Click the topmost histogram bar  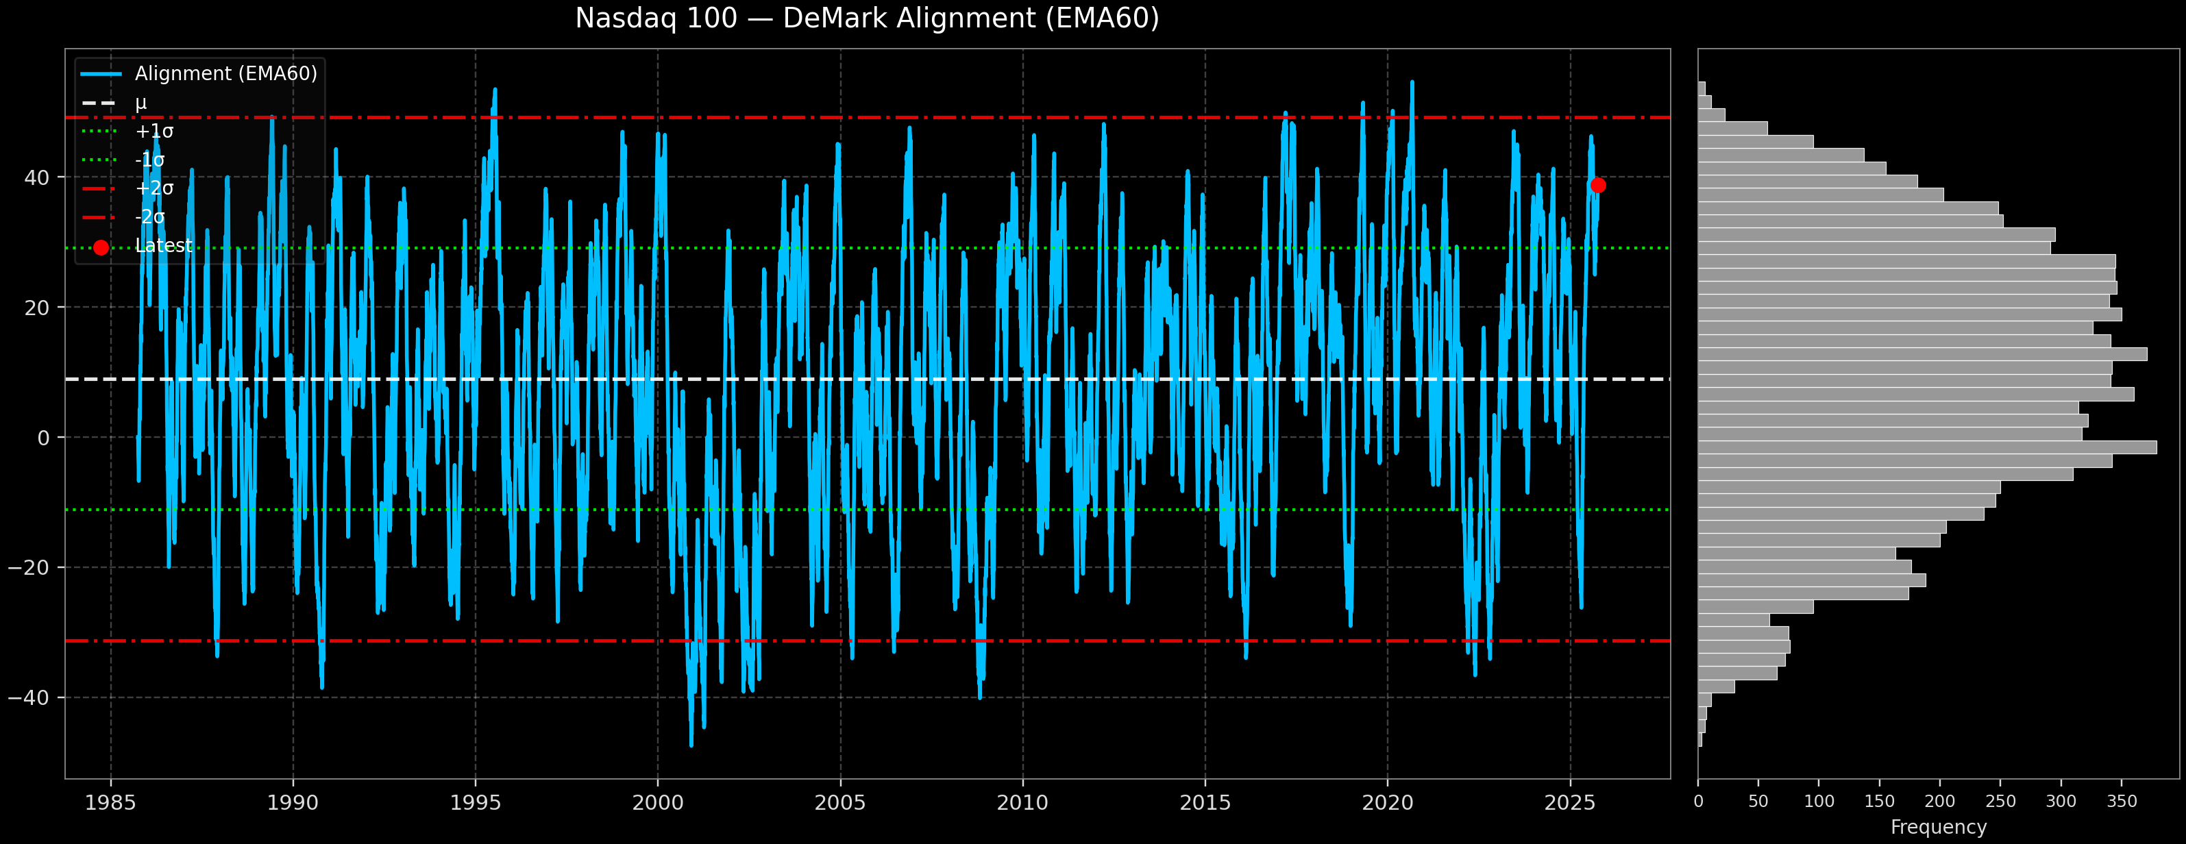pyautogui.click(x=1702, y=88)
